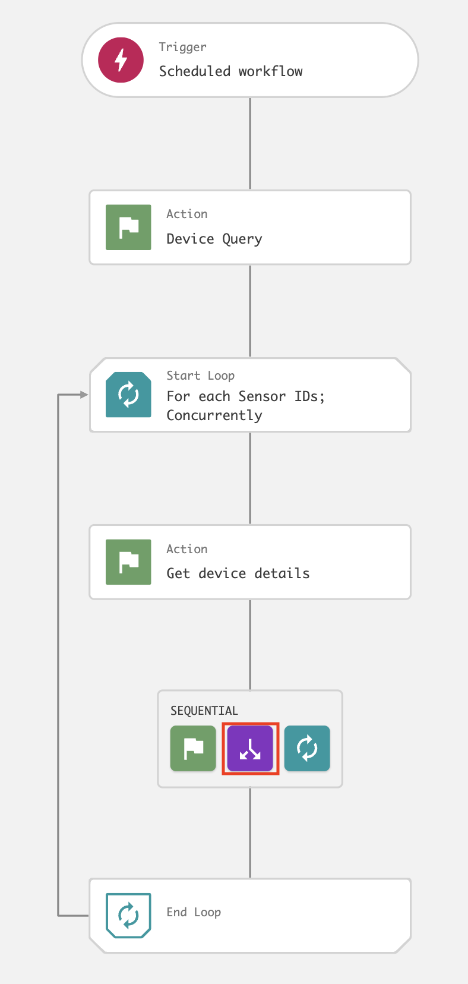This screenshot has height=984, width=468.
Task: Click the teal loop icon in Sequential group
Action: 307,749
